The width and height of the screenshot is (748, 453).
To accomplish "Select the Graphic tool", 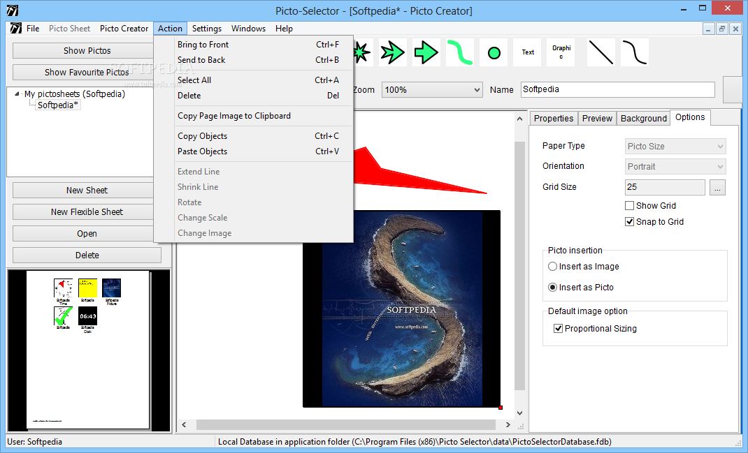I will pyautogui.click(x=561, y=52).
